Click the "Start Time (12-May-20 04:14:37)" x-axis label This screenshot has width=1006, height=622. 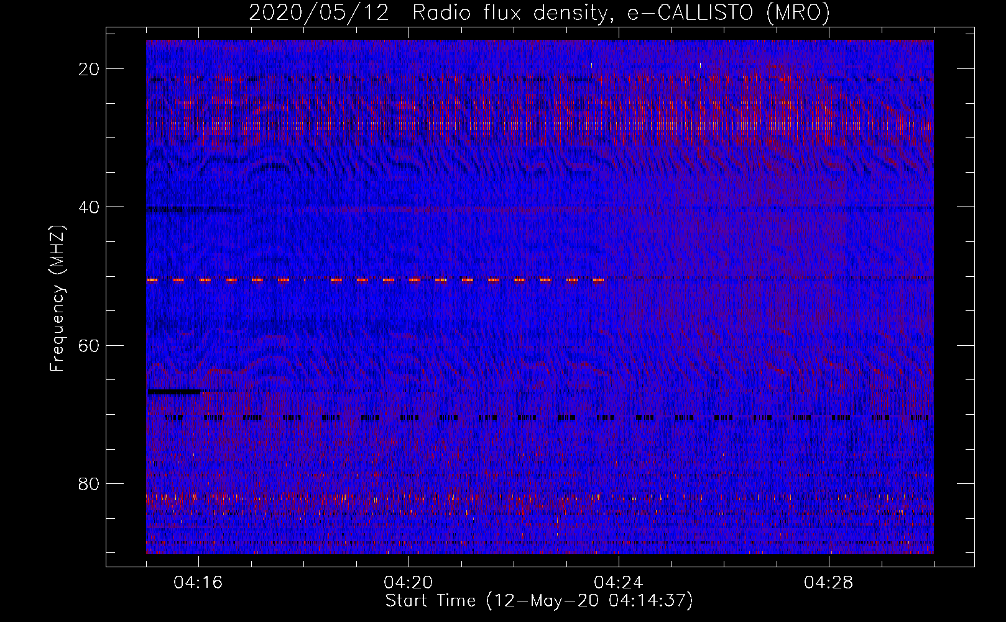[539, 601]
